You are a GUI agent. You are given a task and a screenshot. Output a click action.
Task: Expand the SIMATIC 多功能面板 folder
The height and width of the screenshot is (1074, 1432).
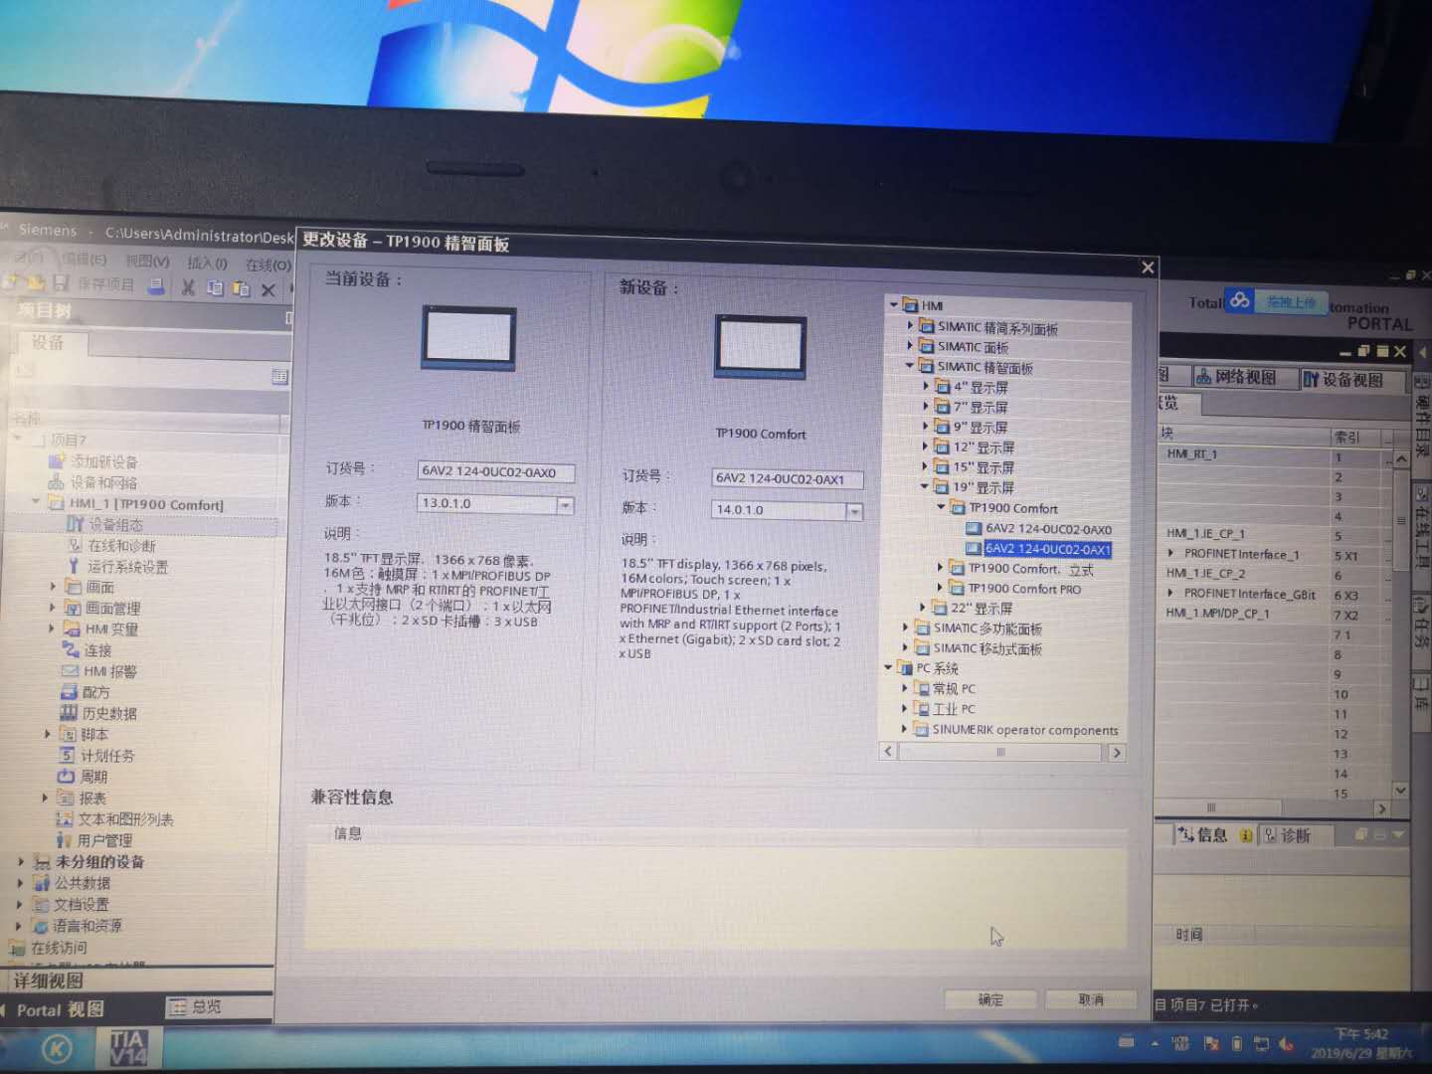[906, 627]
